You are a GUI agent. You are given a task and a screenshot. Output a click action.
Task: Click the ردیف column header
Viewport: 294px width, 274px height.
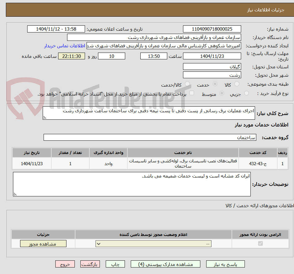(283, 153)
